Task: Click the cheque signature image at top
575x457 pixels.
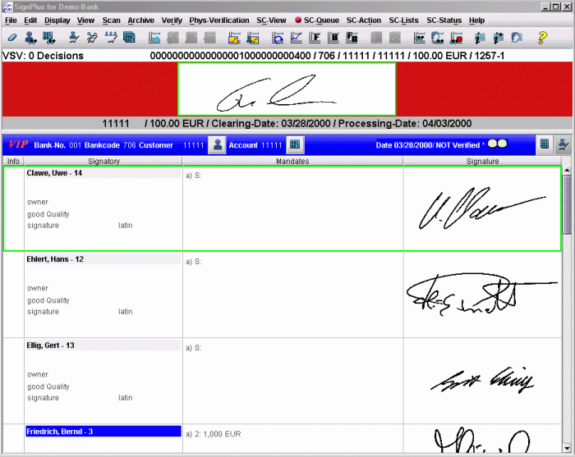Action: pos(287,89)
